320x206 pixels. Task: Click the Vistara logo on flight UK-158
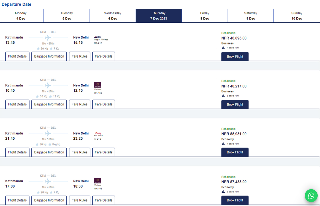pos(98,85)
